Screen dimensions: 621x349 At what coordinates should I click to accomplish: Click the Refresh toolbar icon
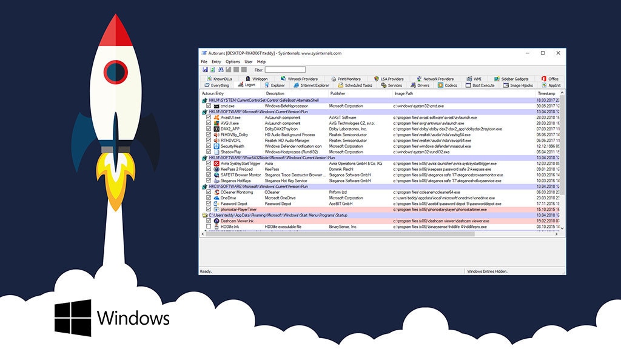[x=213, y=70]
